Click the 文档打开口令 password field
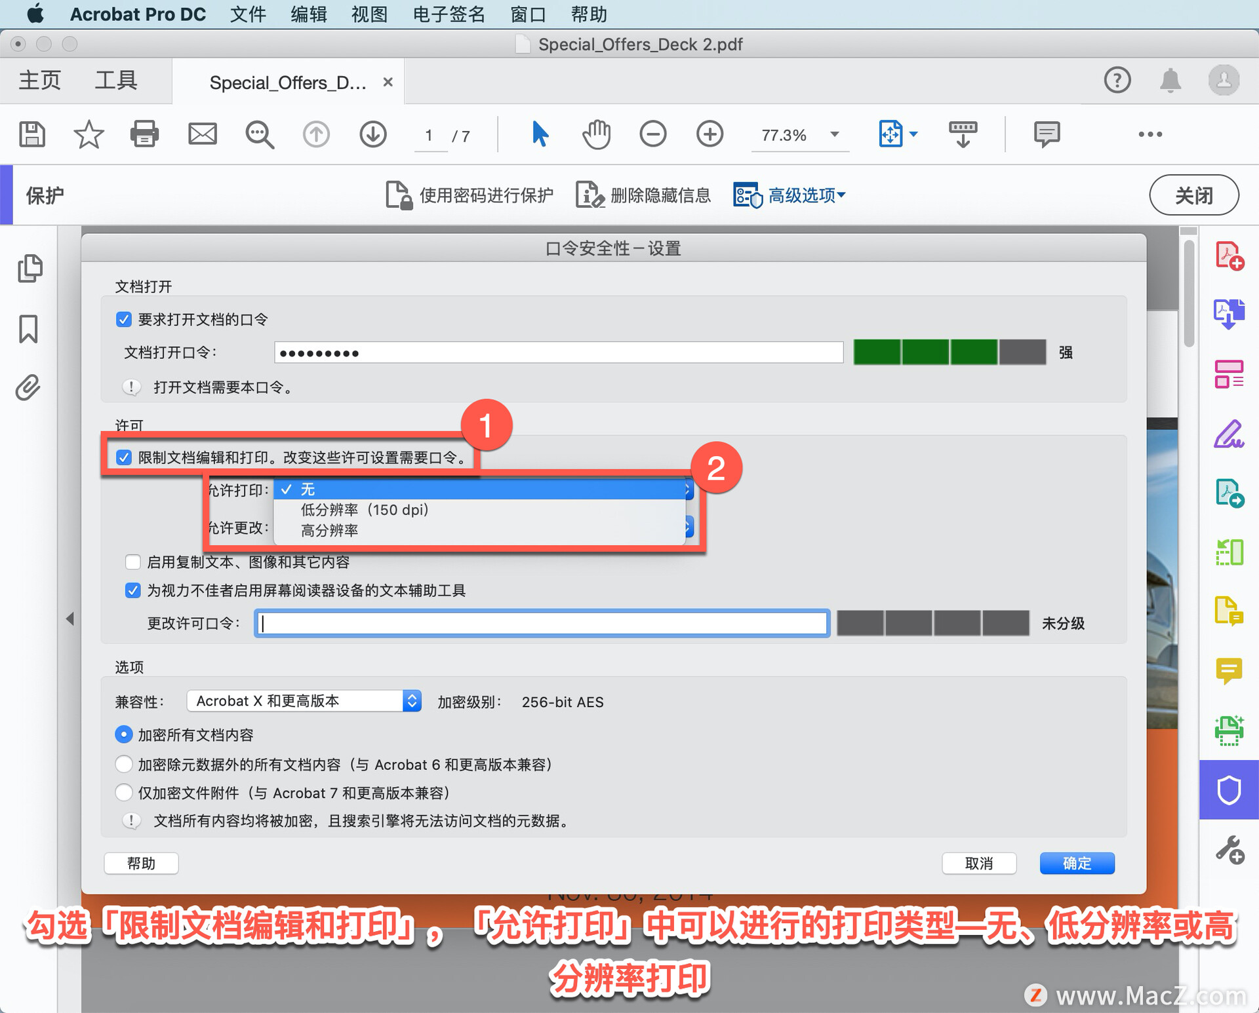Image resolution: width=1259 pixels, height=1013 pixels. (x=559, y=353)
